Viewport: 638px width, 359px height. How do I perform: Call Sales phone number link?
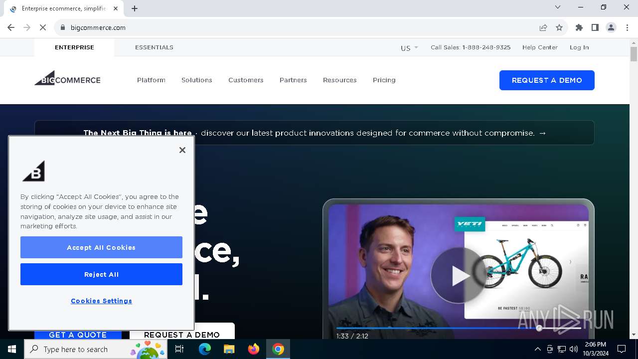click(471, 47)
